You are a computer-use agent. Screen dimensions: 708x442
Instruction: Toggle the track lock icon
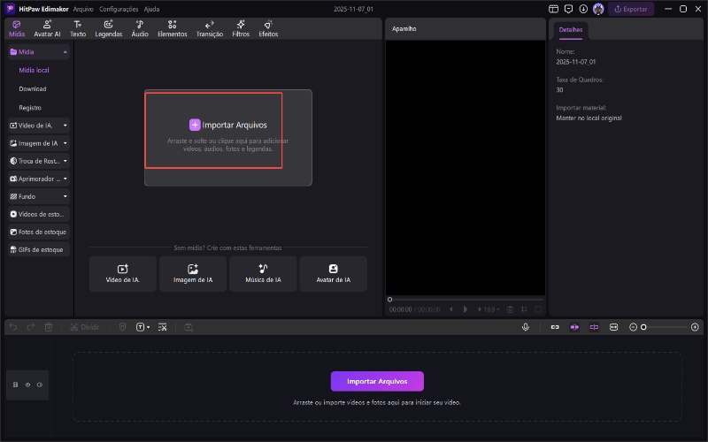tap(15, 385)
